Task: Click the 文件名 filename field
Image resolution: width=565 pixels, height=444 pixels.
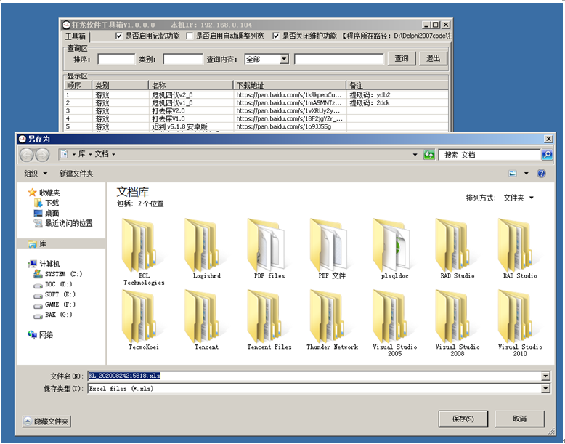Action: pos(314,376)
